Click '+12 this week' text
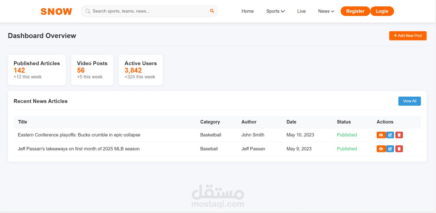The height and width of the screenshot is (213, 436). pyautogui.click(x=28, y=77)
